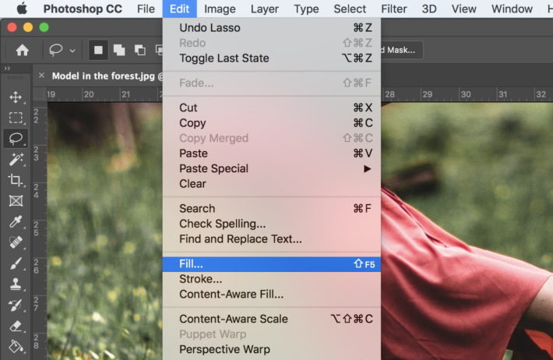Viewport: 553px width, 360px height.
Task: Click the horizontal ruler at 30
Action: [466, 94]
